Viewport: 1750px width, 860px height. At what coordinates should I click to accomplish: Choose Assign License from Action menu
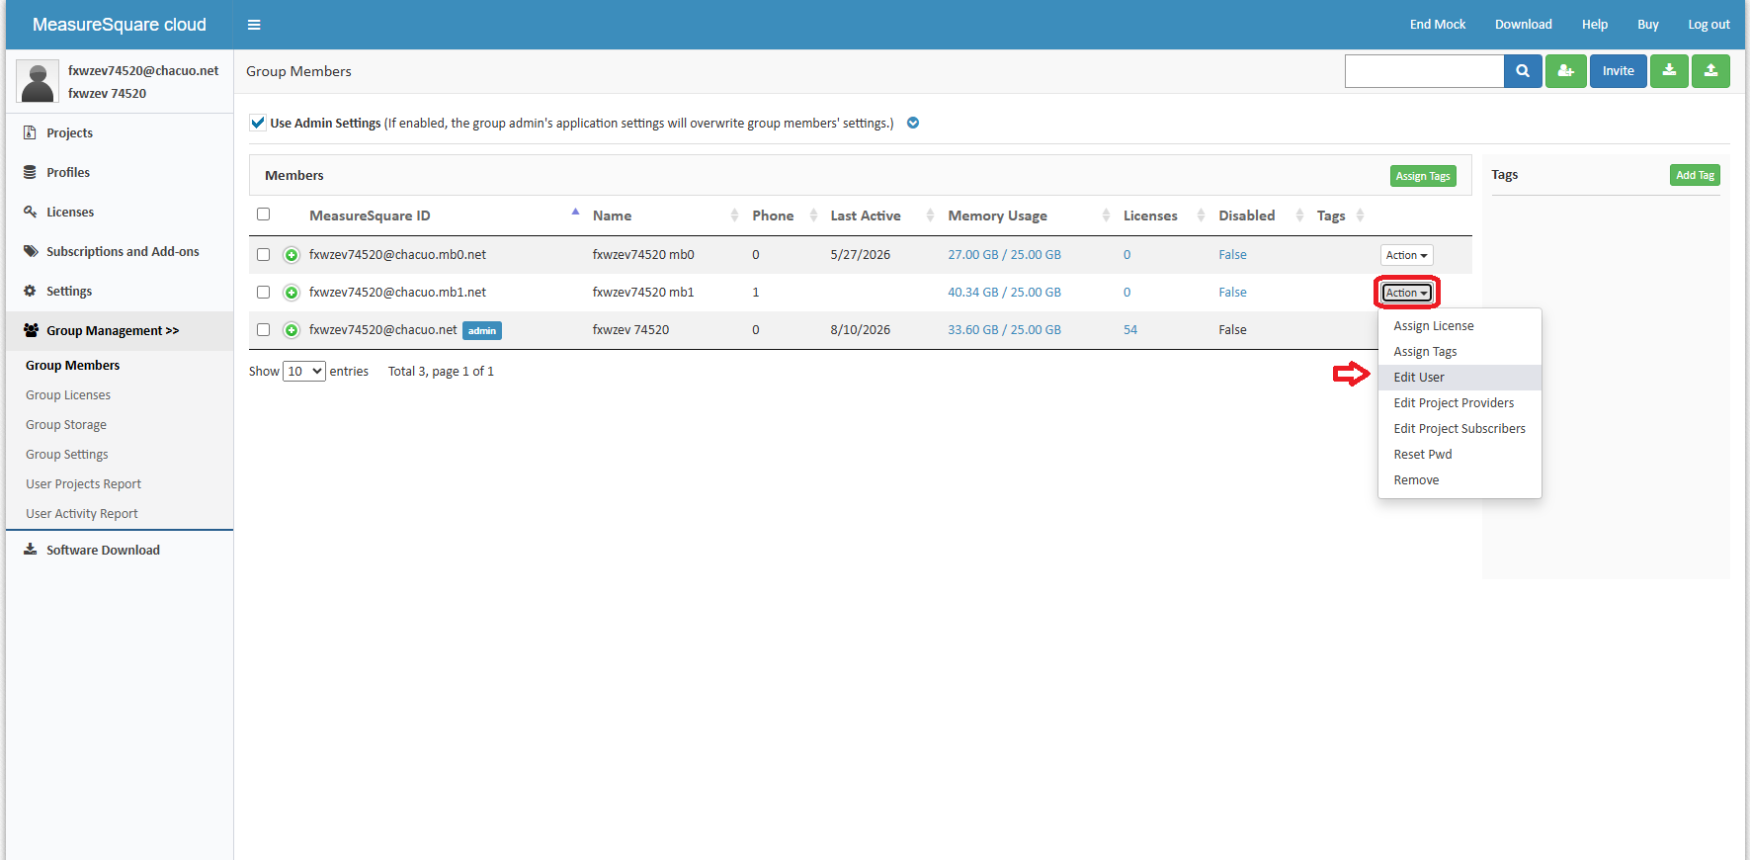coord(1459,326)
